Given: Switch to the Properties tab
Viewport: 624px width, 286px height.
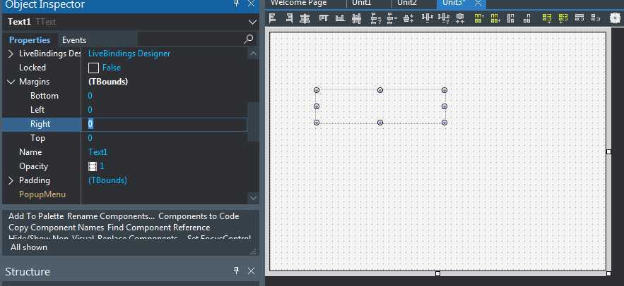Looking at the screenshot, I should (x=30, y=39).
